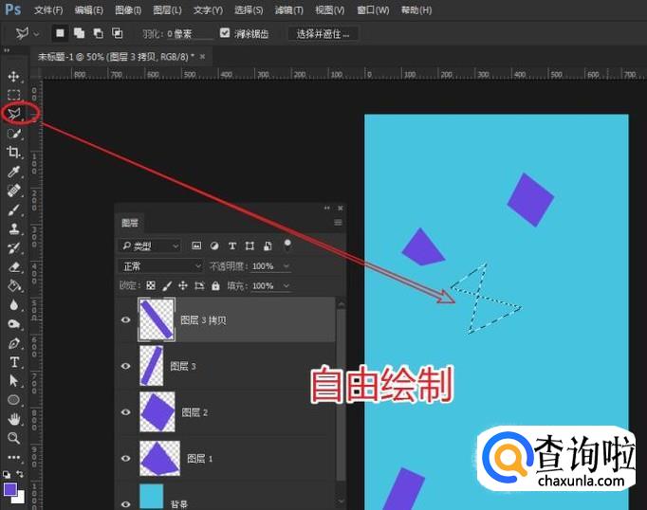Image resolution: width=647 pixels, height=510 pixels.
Task: Toggle visibility of 图层 2 layer
Action: [x=125, y=412]
